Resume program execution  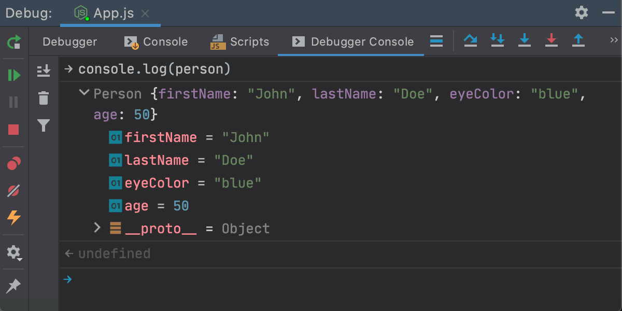[14, 76]
